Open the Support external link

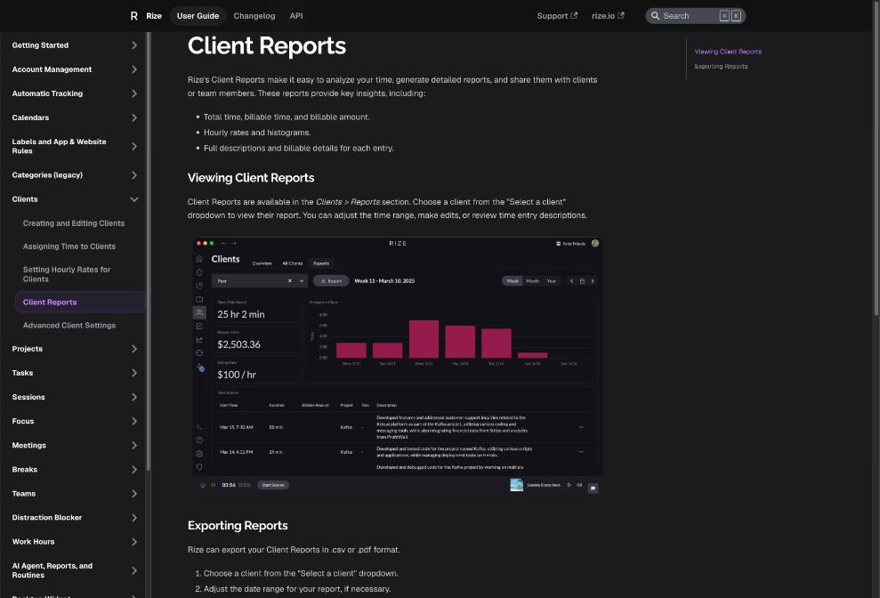[557, 16]
